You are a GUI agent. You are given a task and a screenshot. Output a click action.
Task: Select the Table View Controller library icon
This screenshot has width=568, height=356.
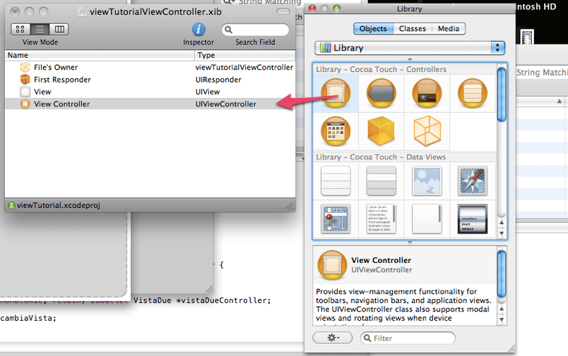[473, 93]
